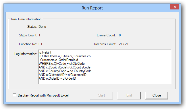Image resolution: width=187 pixels, height=110 pixels.
Task: Click the 'Errors Count:' label
Action: coord(106,35)
